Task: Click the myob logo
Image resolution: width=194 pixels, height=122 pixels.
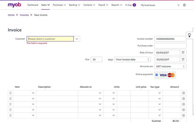Action: [x=14, y=5]
